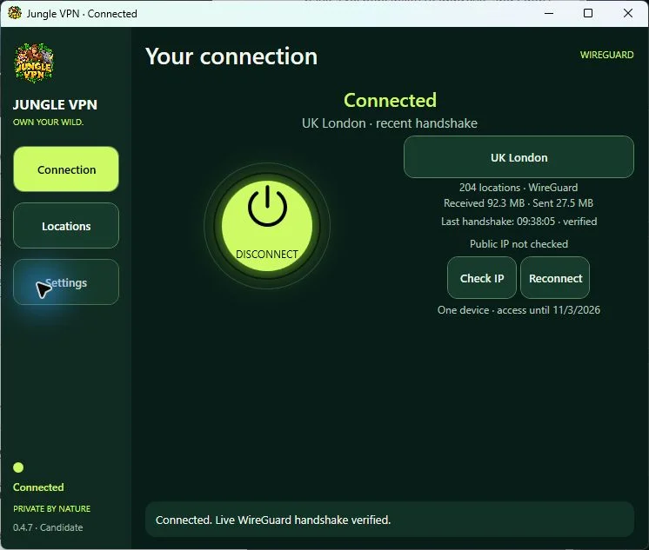Image resolution: width=649 pixels, height=550 pixels.
Task: Open the Connection page
Action: click(x=66, y=169)
